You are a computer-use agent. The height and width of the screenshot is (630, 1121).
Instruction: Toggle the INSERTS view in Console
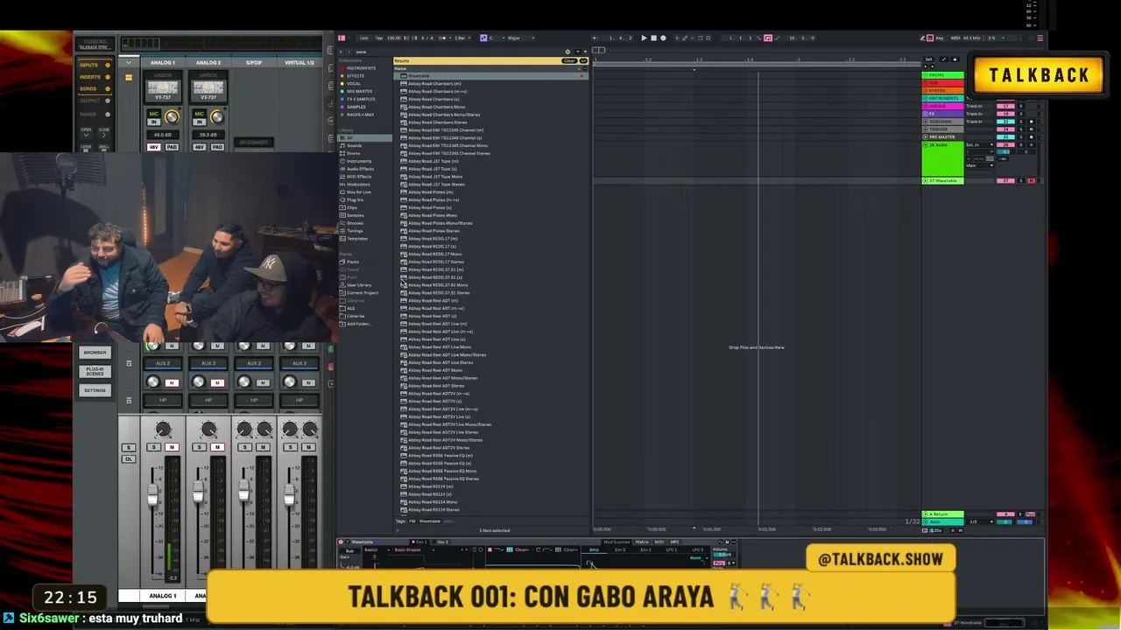93,77
